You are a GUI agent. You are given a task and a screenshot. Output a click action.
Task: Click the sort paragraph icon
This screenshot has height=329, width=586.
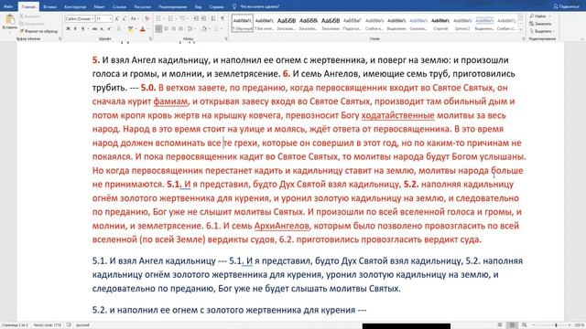coord(213,18)
